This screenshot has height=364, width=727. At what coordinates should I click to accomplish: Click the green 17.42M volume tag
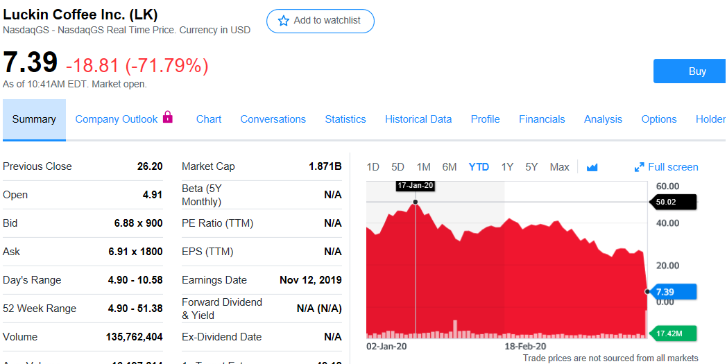[673, 333]
